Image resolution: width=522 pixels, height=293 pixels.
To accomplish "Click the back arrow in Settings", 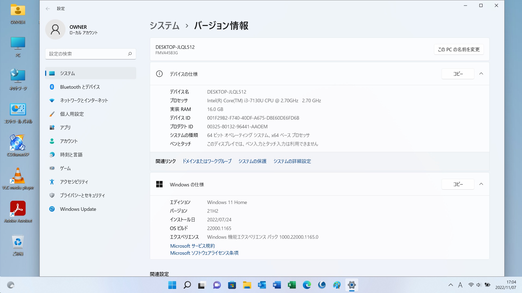I will 48,9.
